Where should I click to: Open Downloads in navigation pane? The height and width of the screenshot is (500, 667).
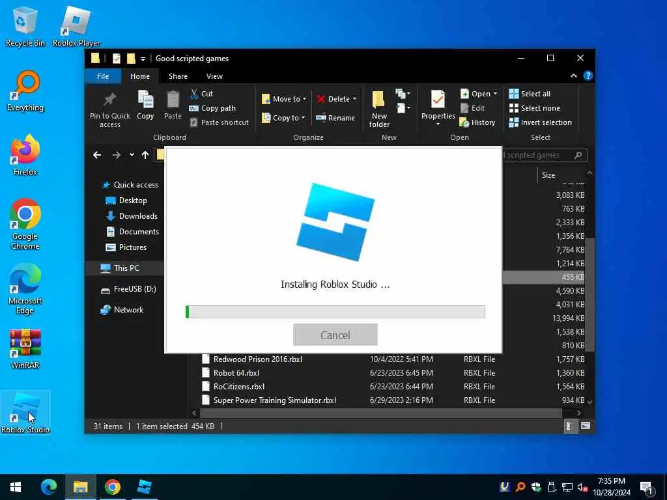tap(132, 216)
